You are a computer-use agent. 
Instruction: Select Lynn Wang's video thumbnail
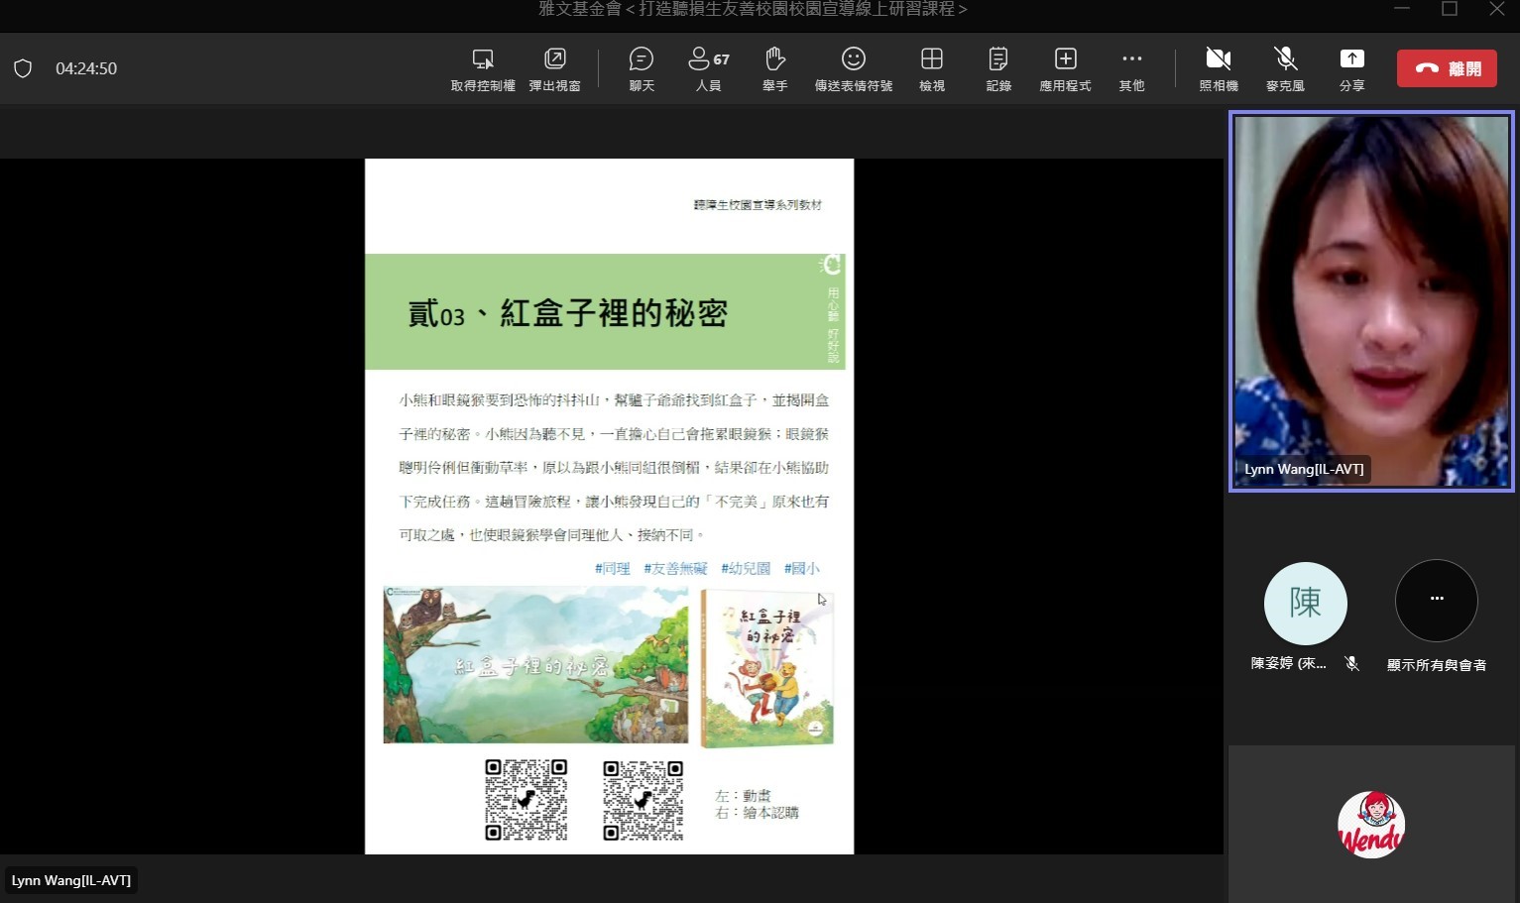point(1371,301)
